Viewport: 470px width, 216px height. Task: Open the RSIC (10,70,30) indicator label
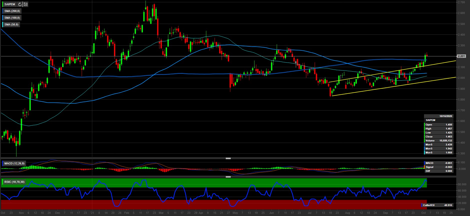14,182
